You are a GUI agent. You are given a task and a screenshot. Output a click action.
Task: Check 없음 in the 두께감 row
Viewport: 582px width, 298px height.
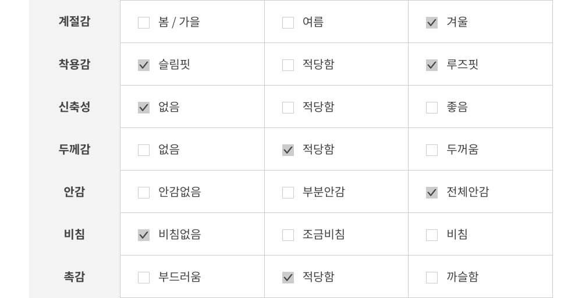tap(144, 150)
